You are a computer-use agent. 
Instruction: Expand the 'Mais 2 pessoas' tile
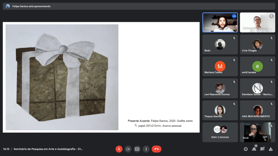pyautogui.click(x=220, y=132)
